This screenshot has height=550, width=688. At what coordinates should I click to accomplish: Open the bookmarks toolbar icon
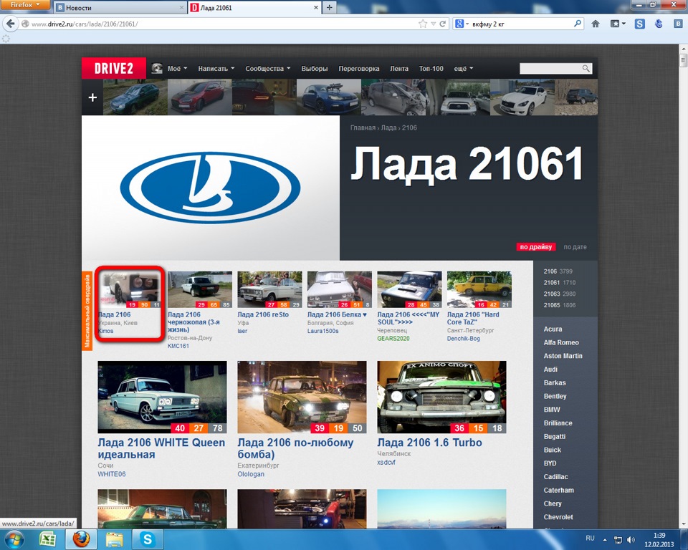pyautogui.click(x=615, y=24)
